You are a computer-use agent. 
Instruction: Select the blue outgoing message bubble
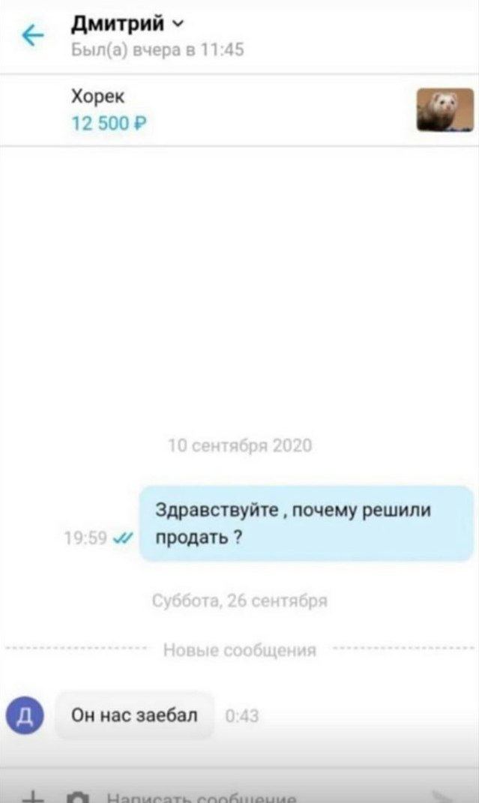tap(307, 524)
